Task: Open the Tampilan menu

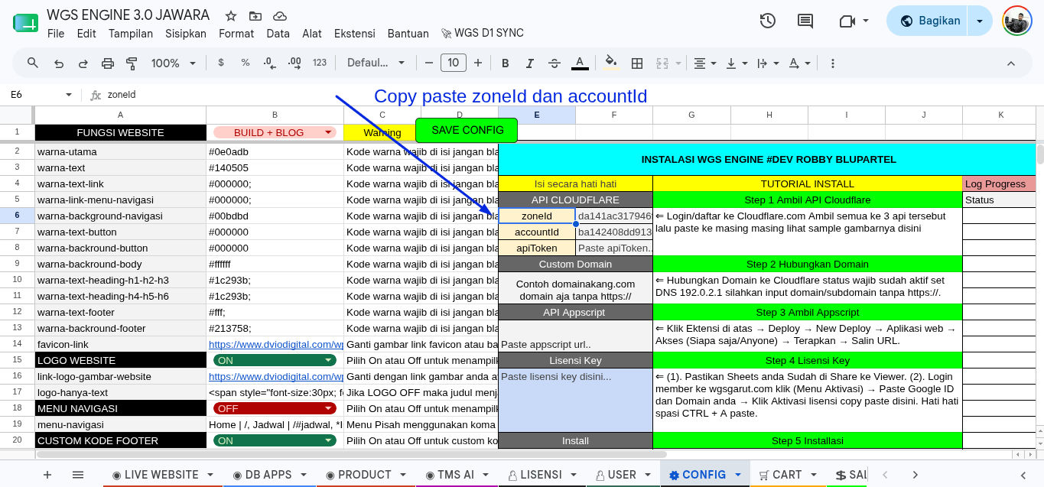Action: click(x=131, y=34)
